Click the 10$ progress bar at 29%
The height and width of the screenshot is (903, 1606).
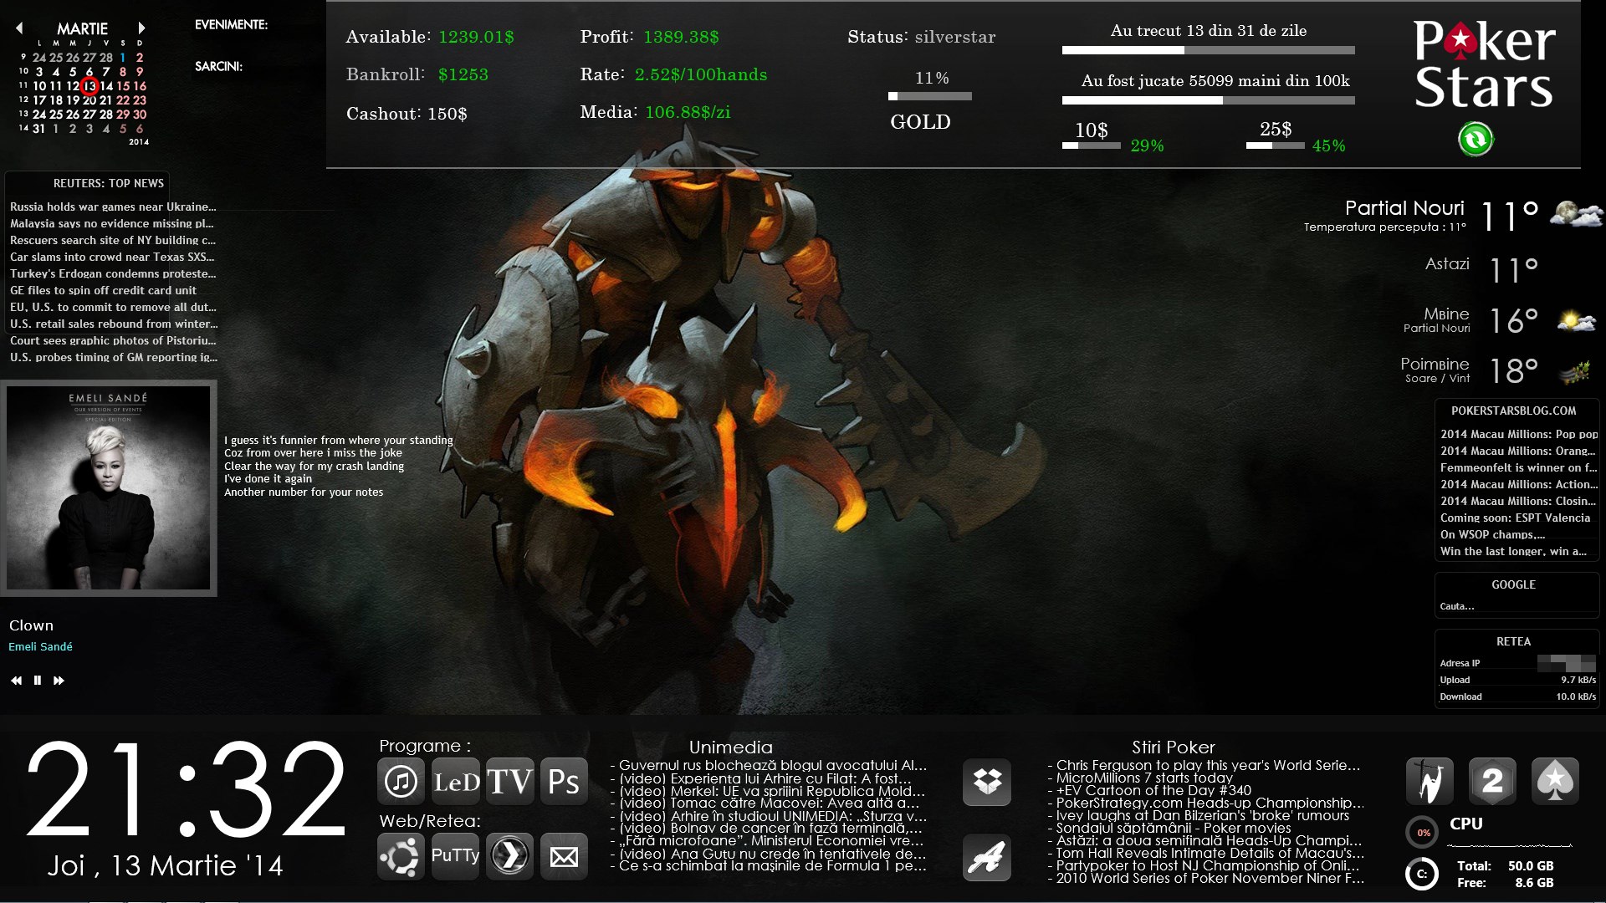click(x=1092, y=145)
